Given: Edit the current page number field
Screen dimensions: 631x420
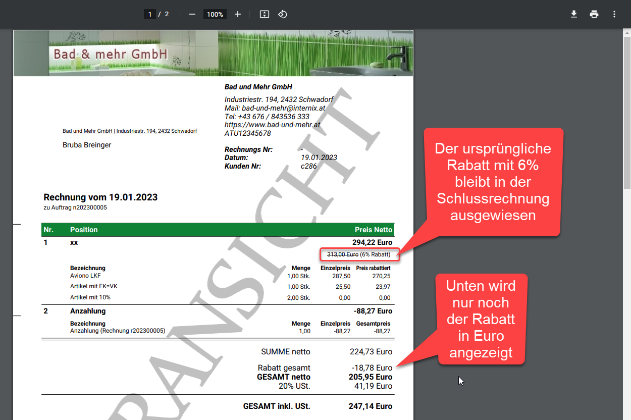Looking at the screenshot, I should click(x=149, y=14).
